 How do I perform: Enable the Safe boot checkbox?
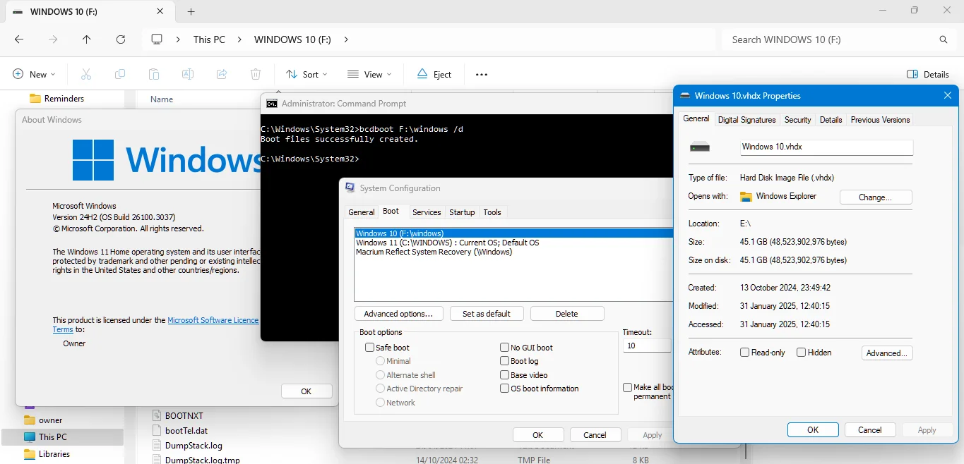pos(369,348)
